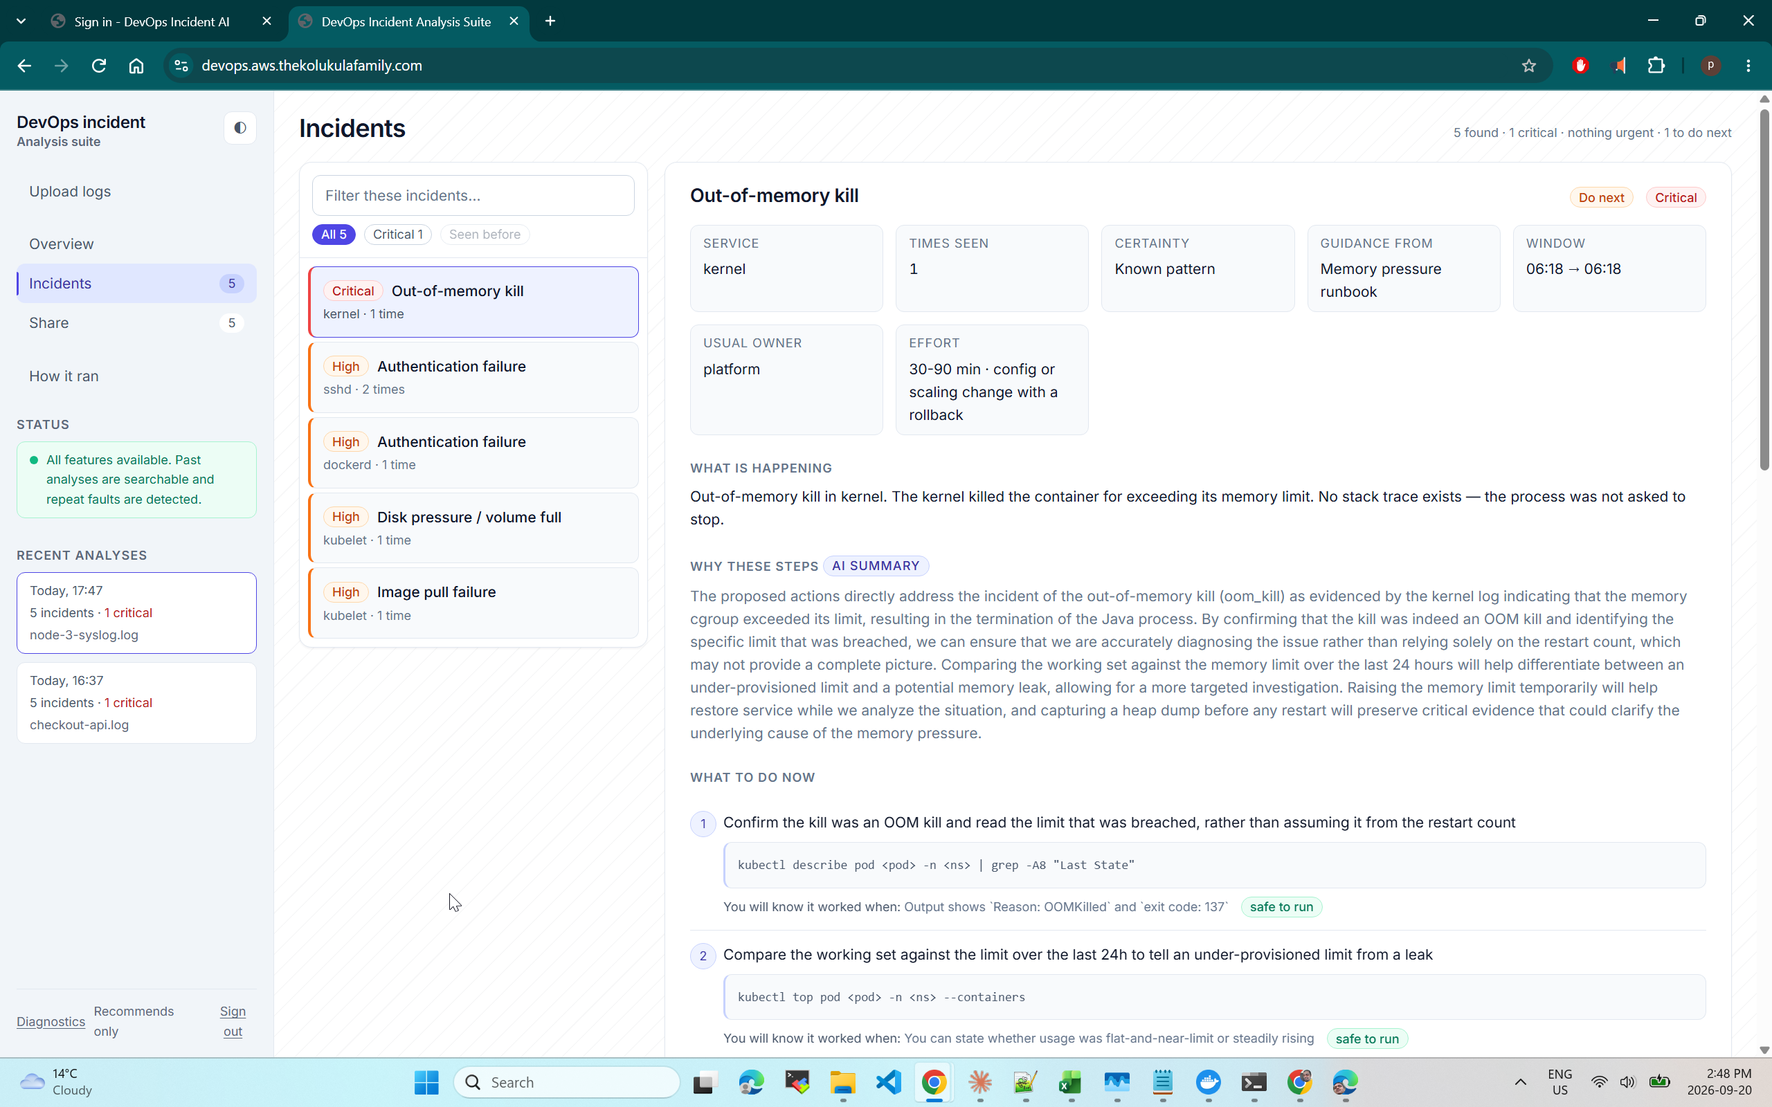Open the red ad blocker extension icon
This screenshot has width=1772, height=1107.
[x=1580, y=66]
